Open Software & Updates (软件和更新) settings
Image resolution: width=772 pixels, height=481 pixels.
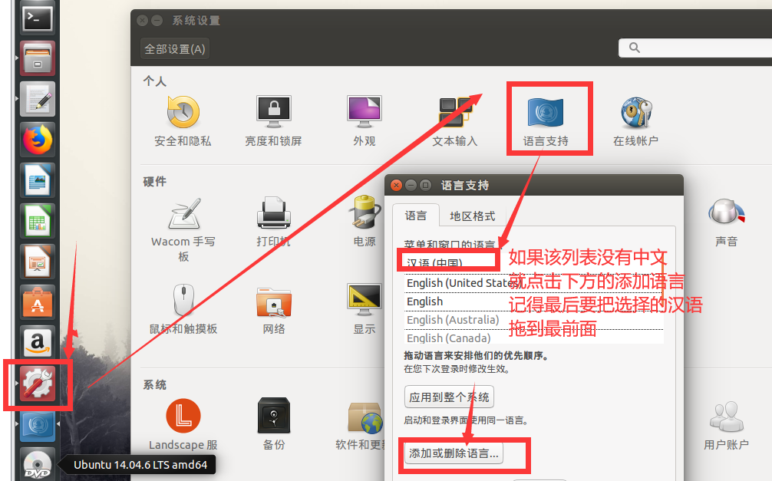click(360, 424)
